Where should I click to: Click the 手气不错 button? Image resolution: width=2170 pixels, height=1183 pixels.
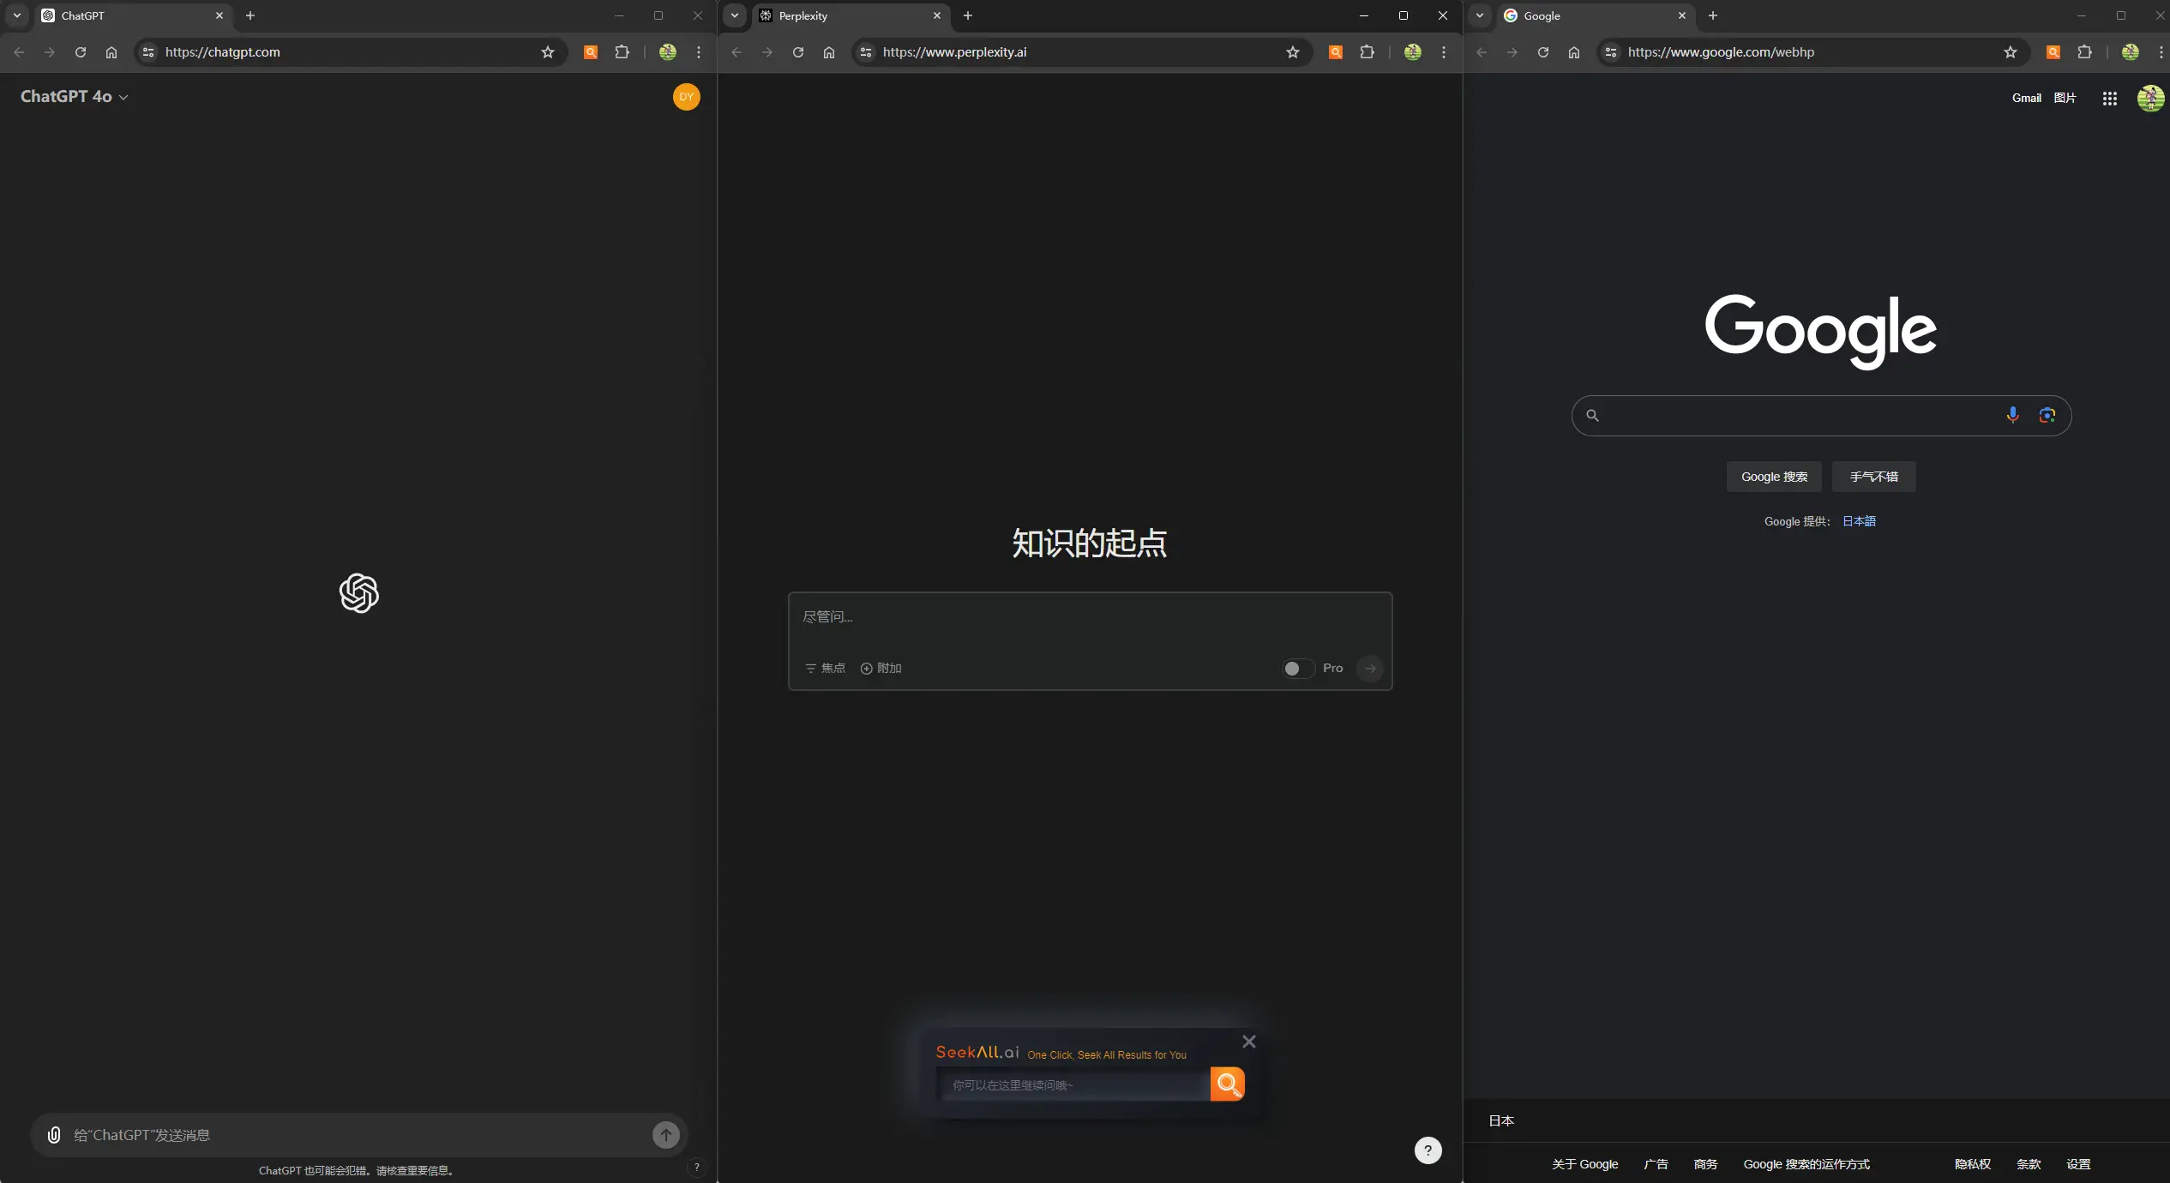click(x=1872, y=477)
